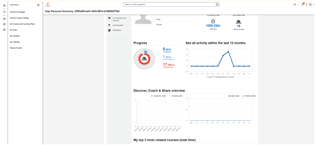The height and width of the screenshot is (145, 315).
Task: Open TennaU Events menu item
Action: click(x=16, y=48)
